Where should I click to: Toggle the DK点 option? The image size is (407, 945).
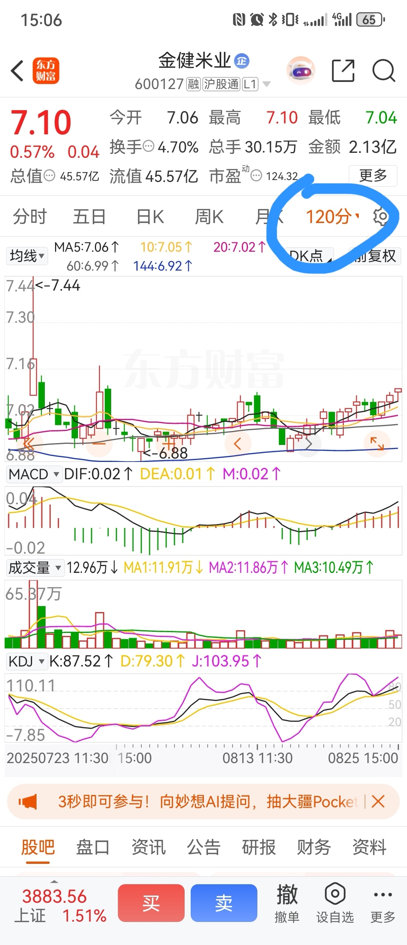[x=308, y=256]
